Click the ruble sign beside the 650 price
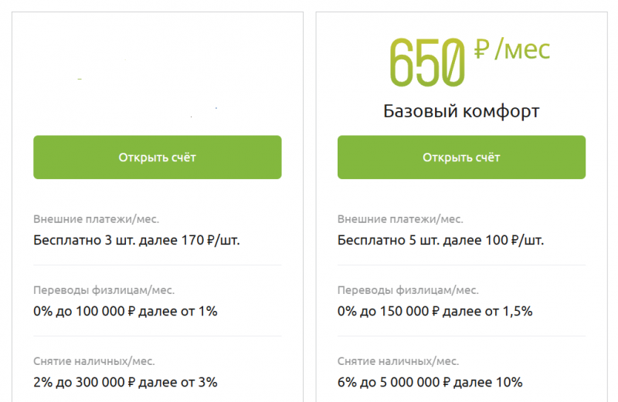This screenshot has width=618, height=402. click(x=482, y=52)
